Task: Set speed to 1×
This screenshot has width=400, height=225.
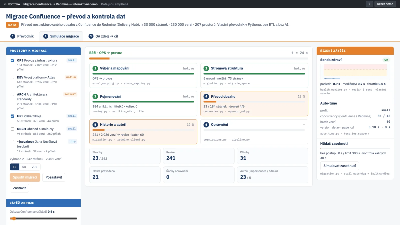Action: (14, 167)
